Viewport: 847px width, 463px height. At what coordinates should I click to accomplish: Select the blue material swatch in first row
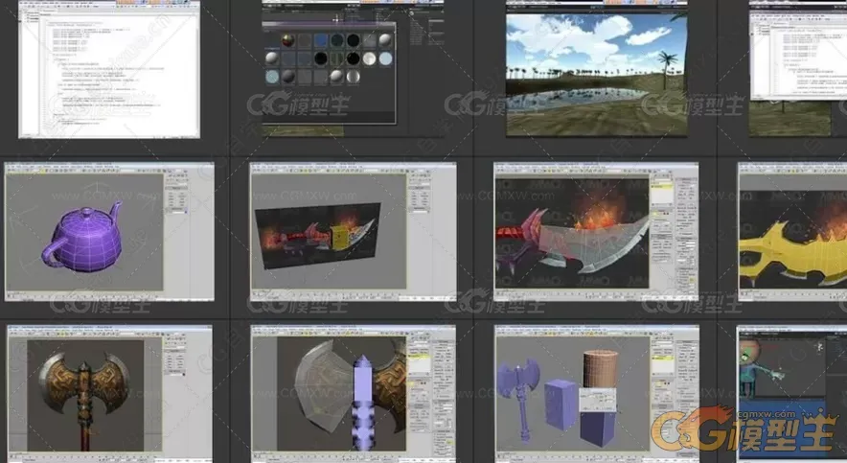pyautogui.click(x=321, y=40)
